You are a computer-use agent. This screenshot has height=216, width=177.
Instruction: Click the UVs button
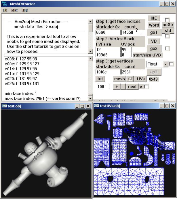click(x=141, y=79)
